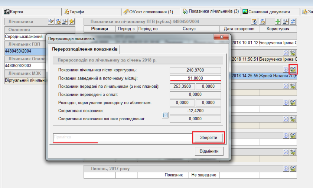Click the redistribution icon highlighted in red
The width and height of the screenshot is (313, 188).
pyautogui.click(x=293, y=69)
